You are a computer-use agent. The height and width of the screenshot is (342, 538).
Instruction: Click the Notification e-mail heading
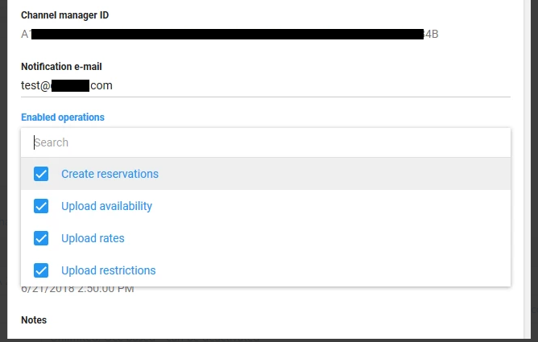click(x=61, y=67)
